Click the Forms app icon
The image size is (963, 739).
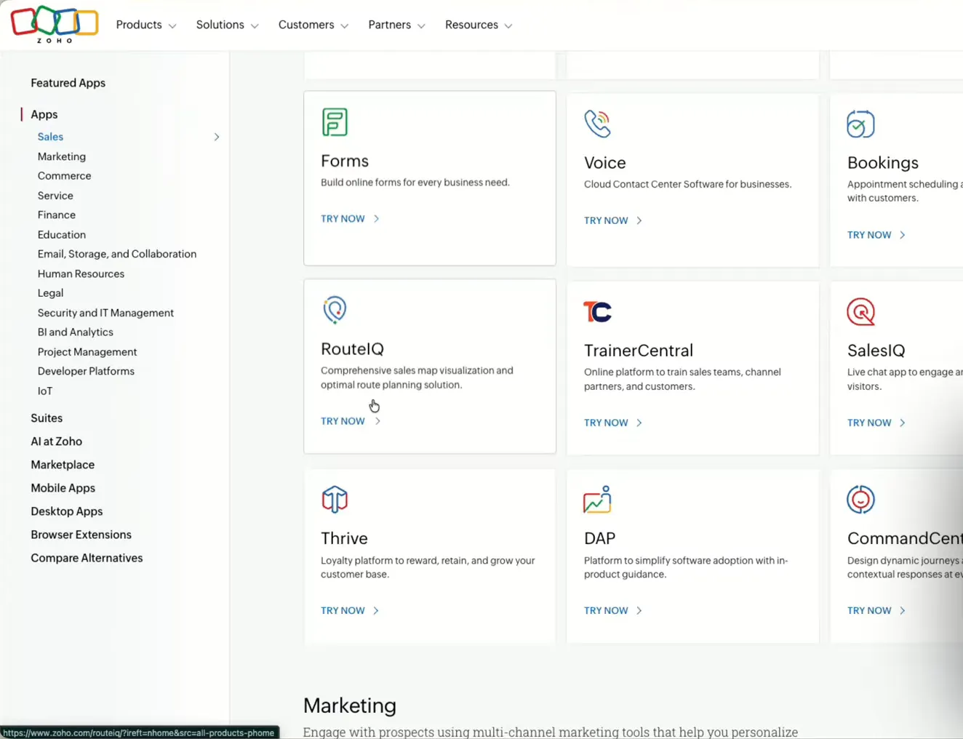pyautogui.click(x=335, y=122)
